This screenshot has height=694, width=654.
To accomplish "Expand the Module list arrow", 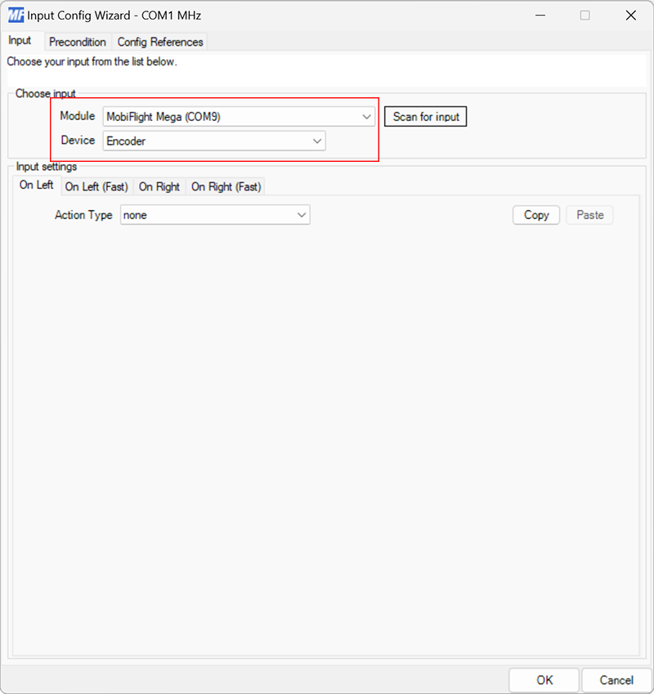I will click(366, 116).
